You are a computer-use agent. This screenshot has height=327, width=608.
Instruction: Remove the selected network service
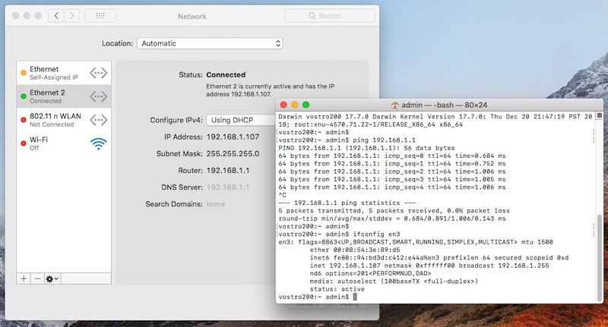[37, 278]
